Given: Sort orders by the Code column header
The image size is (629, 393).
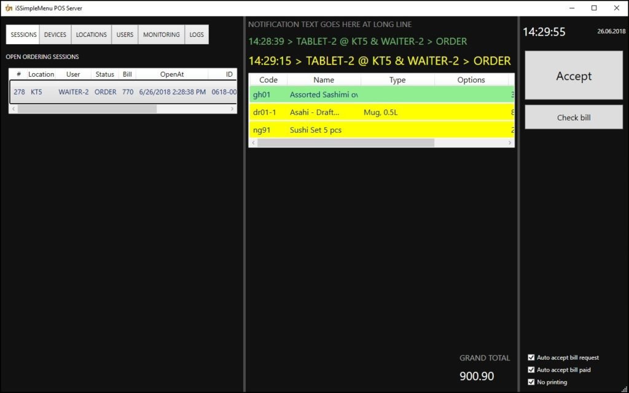Looking at the screenshot, I should tap(268, 80).
